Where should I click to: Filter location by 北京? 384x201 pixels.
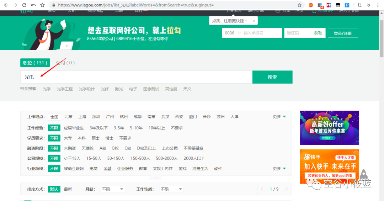point(68,117)
